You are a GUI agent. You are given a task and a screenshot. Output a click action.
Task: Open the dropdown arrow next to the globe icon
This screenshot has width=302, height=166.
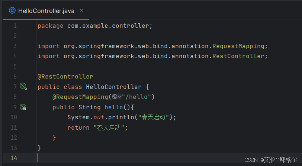119,97
